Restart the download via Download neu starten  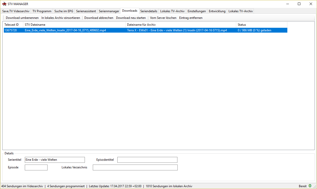pyautogui.click(x=131, y=18)
